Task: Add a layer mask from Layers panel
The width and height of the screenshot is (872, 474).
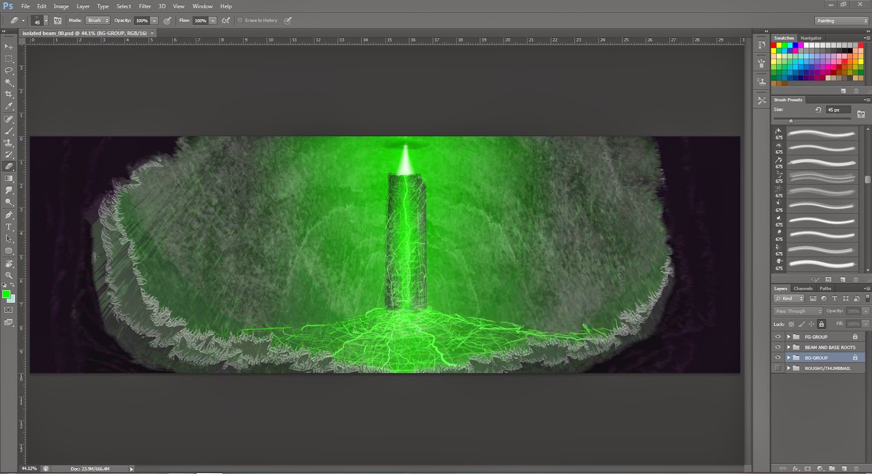Action: click(x=808, y=469)
